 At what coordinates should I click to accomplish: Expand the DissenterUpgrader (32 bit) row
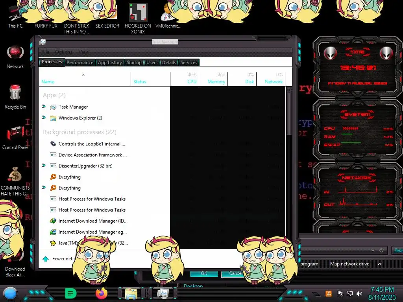tap(44, 166)
